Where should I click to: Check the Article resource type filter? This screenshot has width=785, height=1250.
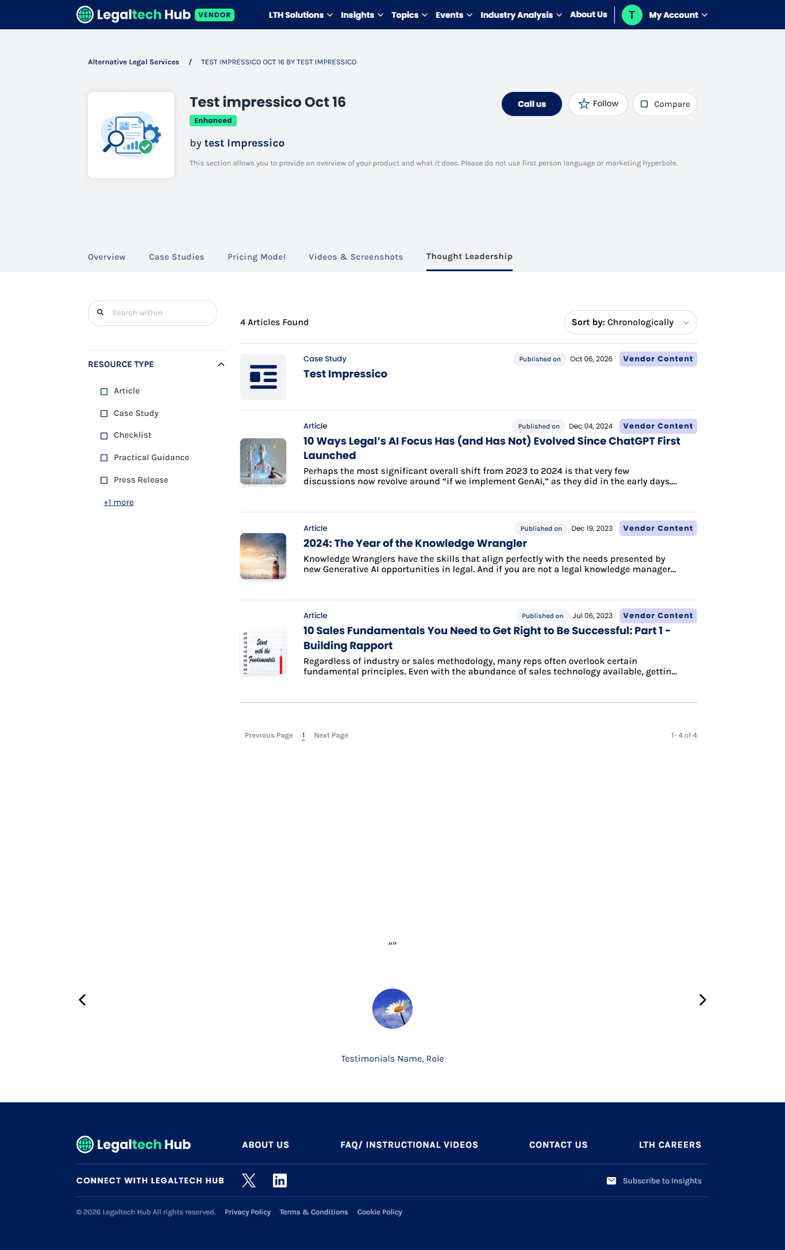[104, 391]
